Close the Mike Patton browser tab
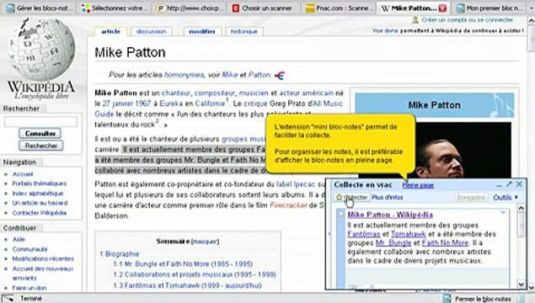Screen dimensions: 535x303 point(442,8)
